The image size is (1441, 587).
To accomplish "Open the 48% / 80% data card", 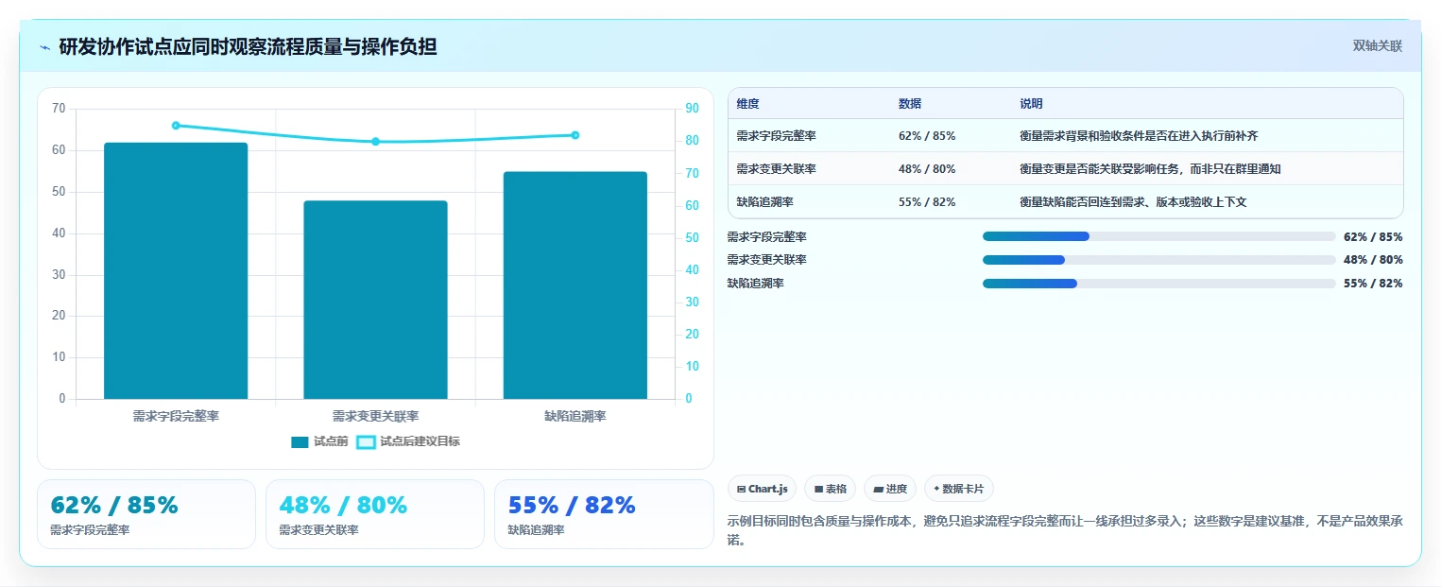I will (x=375, y=514).
